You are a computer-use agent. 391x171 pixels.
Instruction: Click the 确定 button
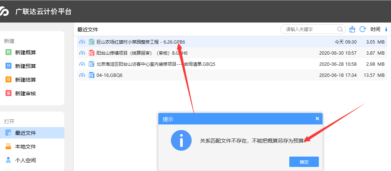304,162
